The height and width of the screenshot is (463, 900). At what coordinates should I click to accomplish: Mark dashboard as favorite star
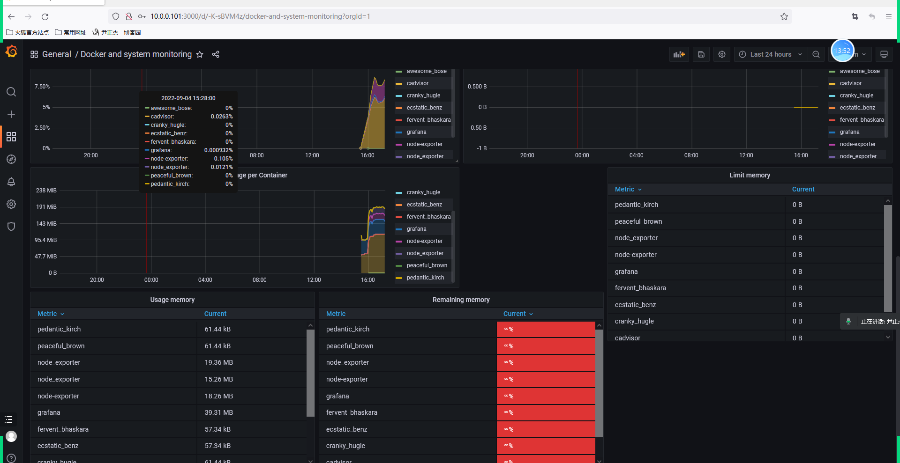tap(200, 54)
